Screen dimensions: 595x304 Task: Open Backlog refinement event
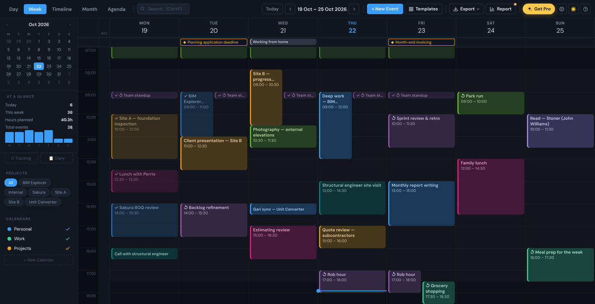[x=214, y=220]
